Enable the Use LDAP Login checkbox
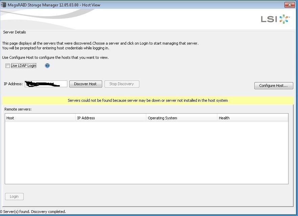This screenshot has width=298, height=216. tap(7, 66)
